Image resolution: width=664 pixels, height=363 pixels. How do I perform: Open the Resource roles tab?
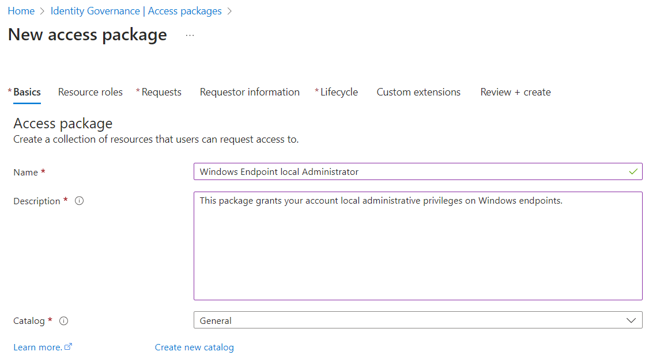90,92
